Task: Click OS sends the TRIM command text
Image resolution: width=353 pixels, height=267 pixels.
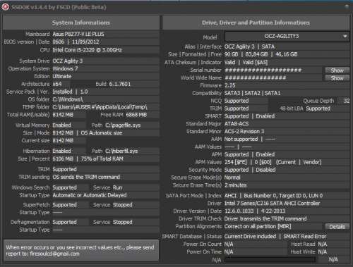Action: (86, 177)
